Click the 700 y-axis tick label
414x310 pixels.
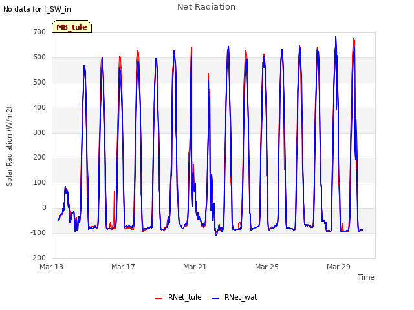(39, 32)
